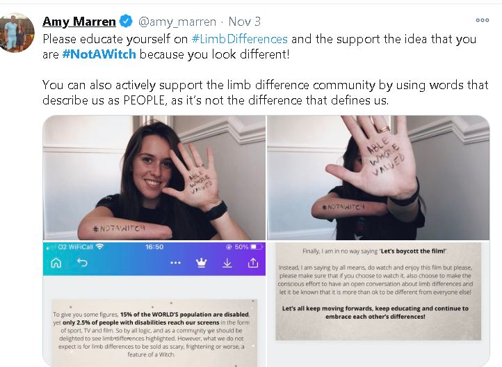Open the #LimbDifferences hashtag

pyautogui.click(x=239, y=39)
